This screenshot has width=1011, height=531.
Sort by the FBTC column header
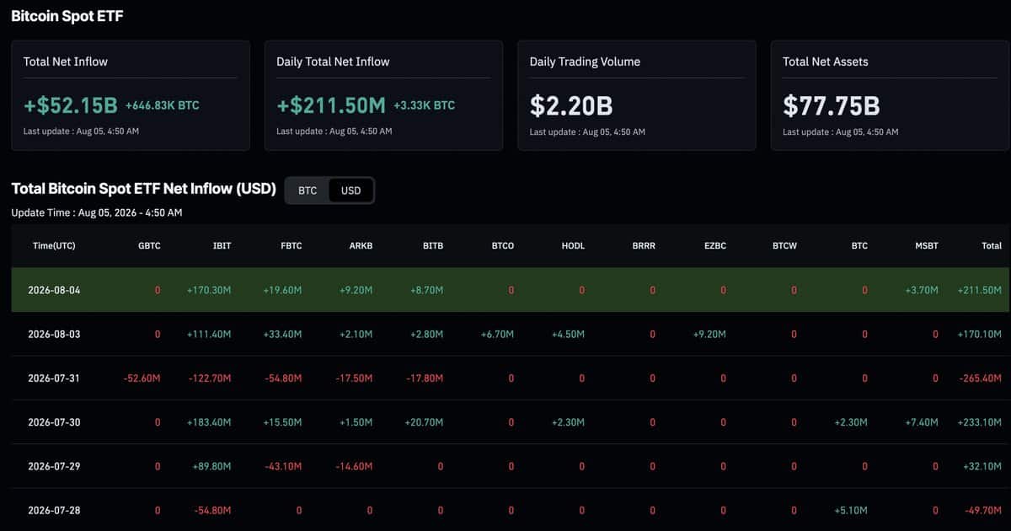(x=291, y=246)
